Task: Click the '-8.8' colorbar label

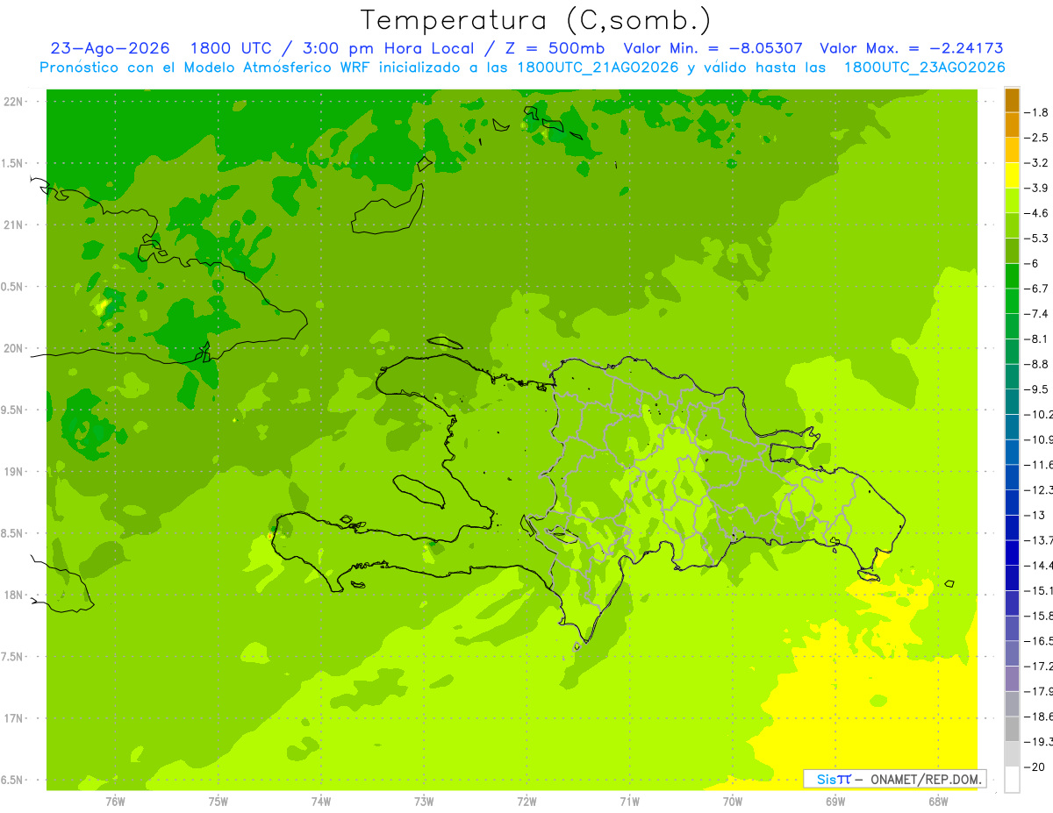Action: coord(1038,364)
